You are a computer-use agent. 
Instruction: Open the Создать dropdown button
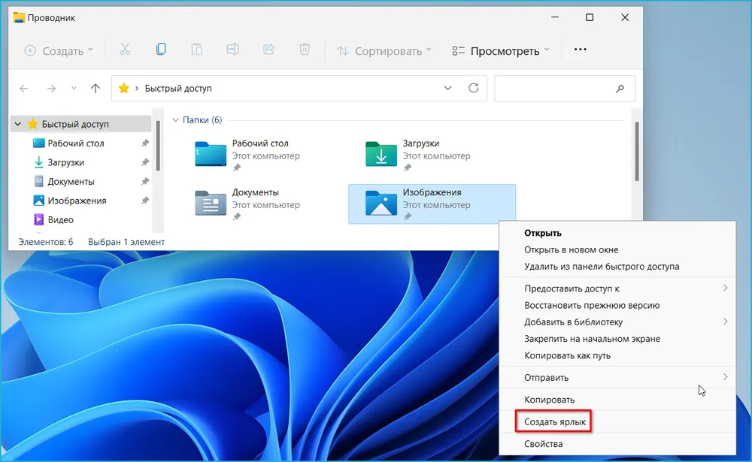59,51
